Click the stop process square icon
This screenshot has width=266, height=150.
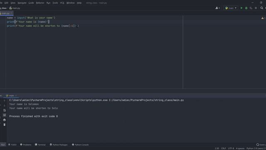tap(256, 8)
